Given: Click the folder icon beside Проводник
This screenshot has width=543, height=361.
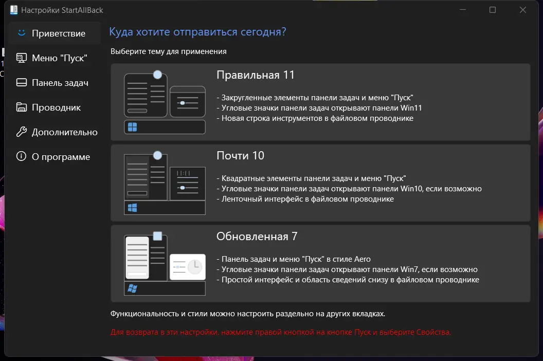Looking at the screenshot, I should 22,107.
